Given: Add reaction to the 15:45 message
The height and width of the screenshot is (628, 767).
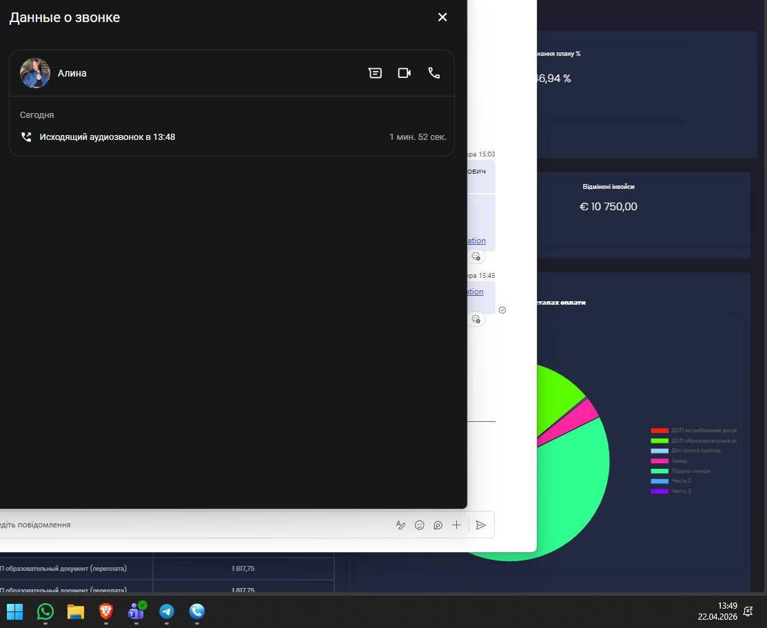Looking at the screenshot, I should (x=476, y=319).
